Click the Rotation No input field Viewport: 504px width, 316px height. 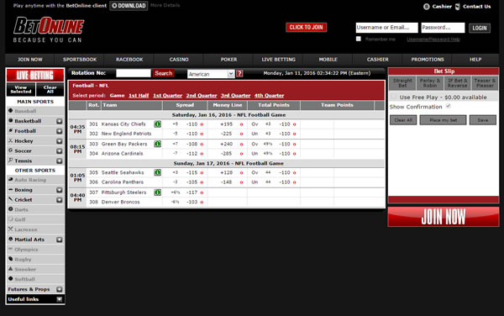[x=134, y=73]
